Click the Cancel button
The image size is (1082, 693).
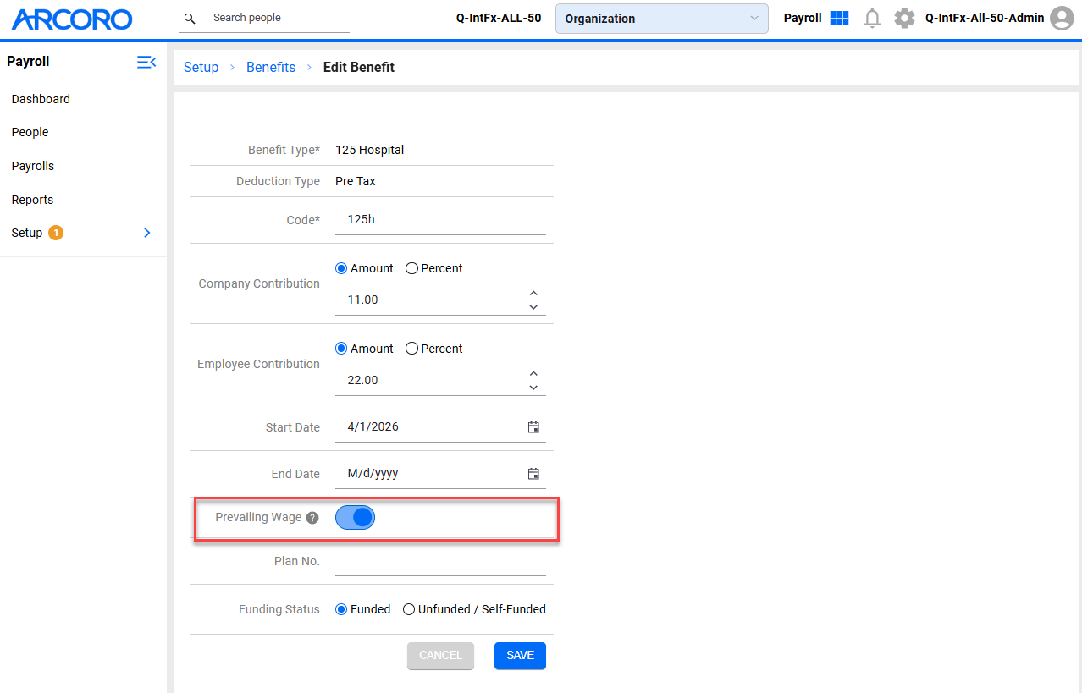[440, 656]
